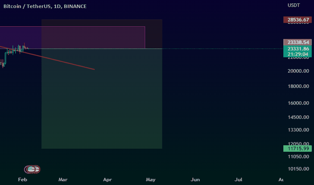Click the 11050.00 price axis label
The height and width of the screenshot is (185, 314).
coord(298,157)
